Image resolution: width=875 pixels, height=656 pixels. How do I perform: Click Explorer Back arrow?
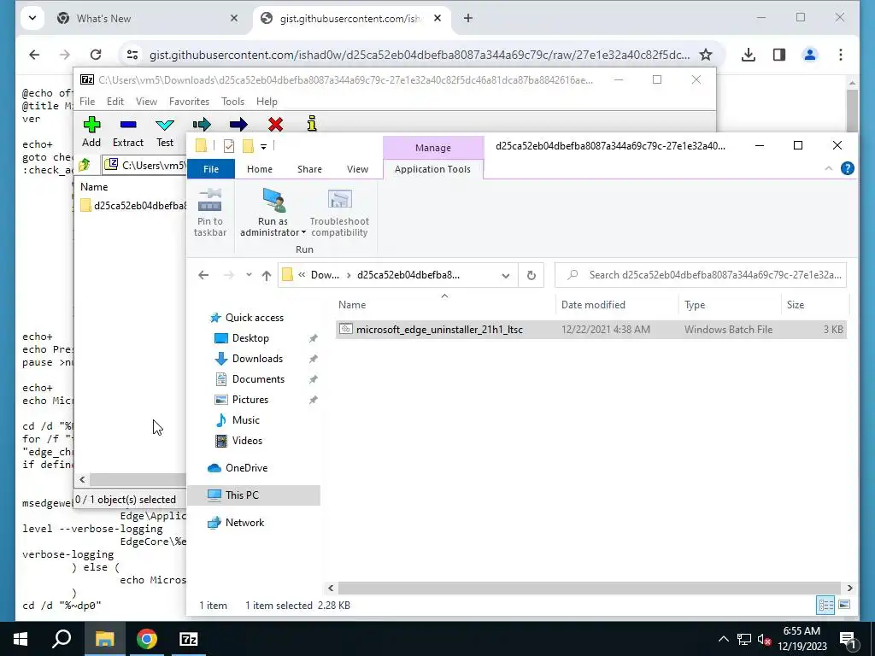pyautogui.click(x=203, y=275)
